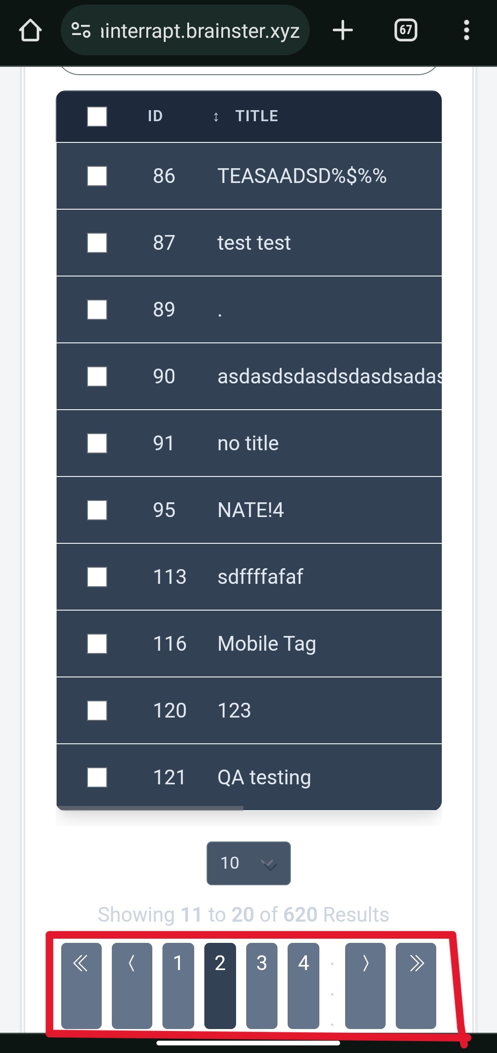Image resolution: width=497 pixels, height=1053 pixels.
Task: Check the box for row ID 86
Action: pos(97,176)
